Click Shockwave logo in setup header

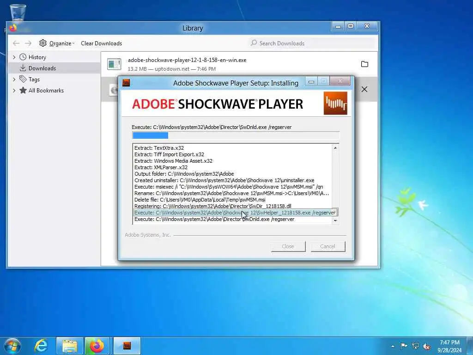pos(335,103)
